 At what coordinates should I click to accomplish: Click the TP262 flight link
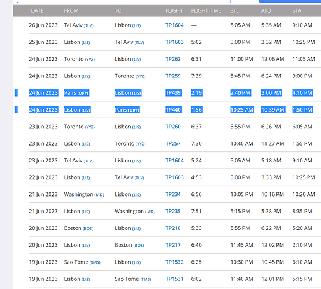(173, 59)
